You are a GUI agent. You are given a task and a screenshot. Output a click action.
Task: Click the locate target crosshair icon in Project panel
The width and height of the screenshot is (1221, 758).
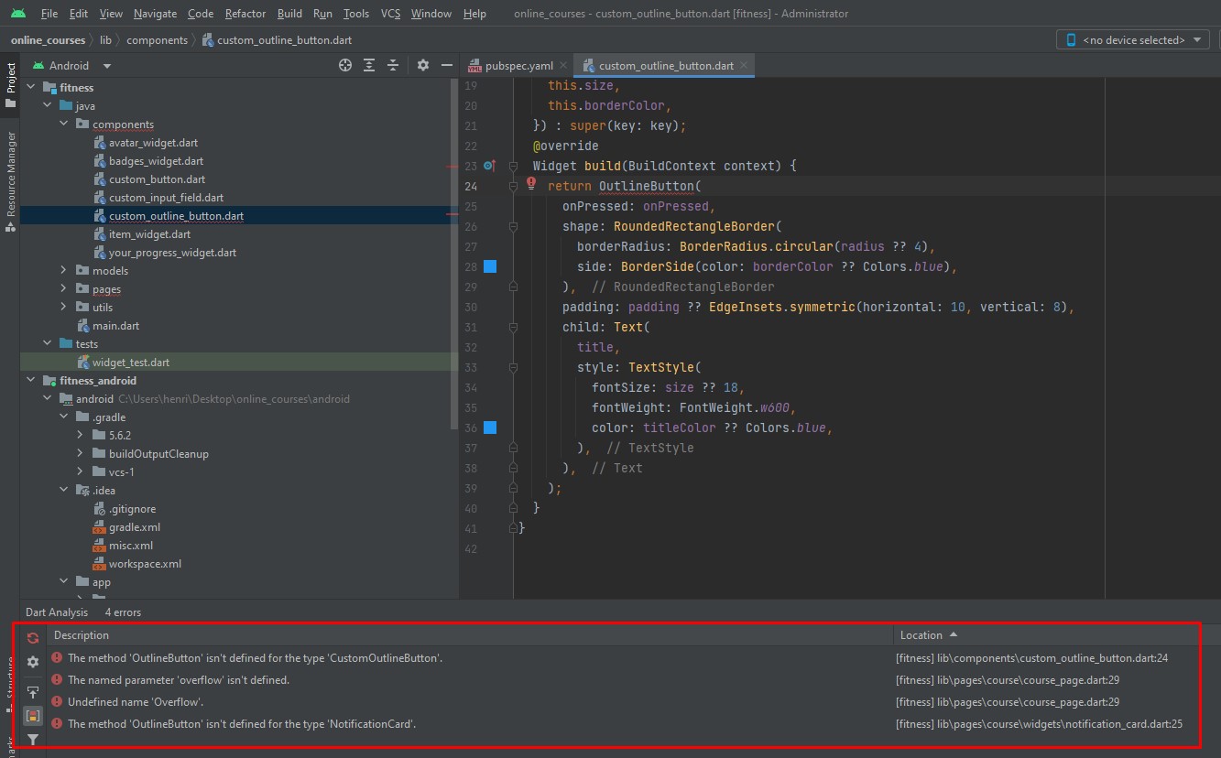tap(345, 65)
